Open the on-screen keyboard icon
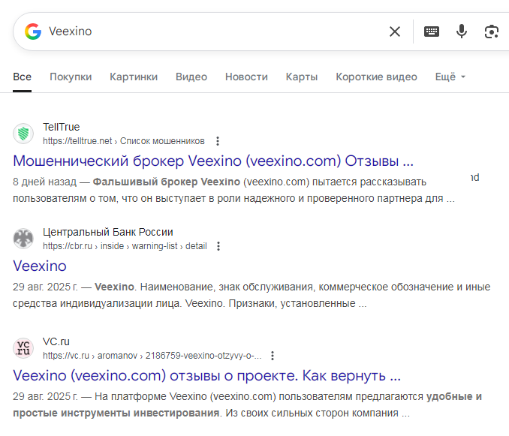 pyautogui.click(x=432, y=32)
